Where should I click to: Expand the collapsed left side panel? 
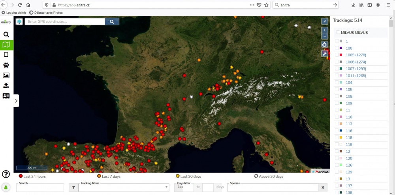pyautogui.click(x=16, y=101)
